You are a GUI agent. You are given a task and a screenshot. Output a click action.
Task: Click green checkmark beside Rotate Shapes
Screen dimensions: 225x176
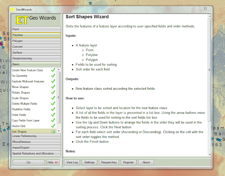click(x=53, y=92)
